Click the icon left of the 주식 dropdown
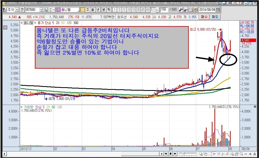This screenshot has width=259, height=158. pyautogui.click(x=5, y=10)
